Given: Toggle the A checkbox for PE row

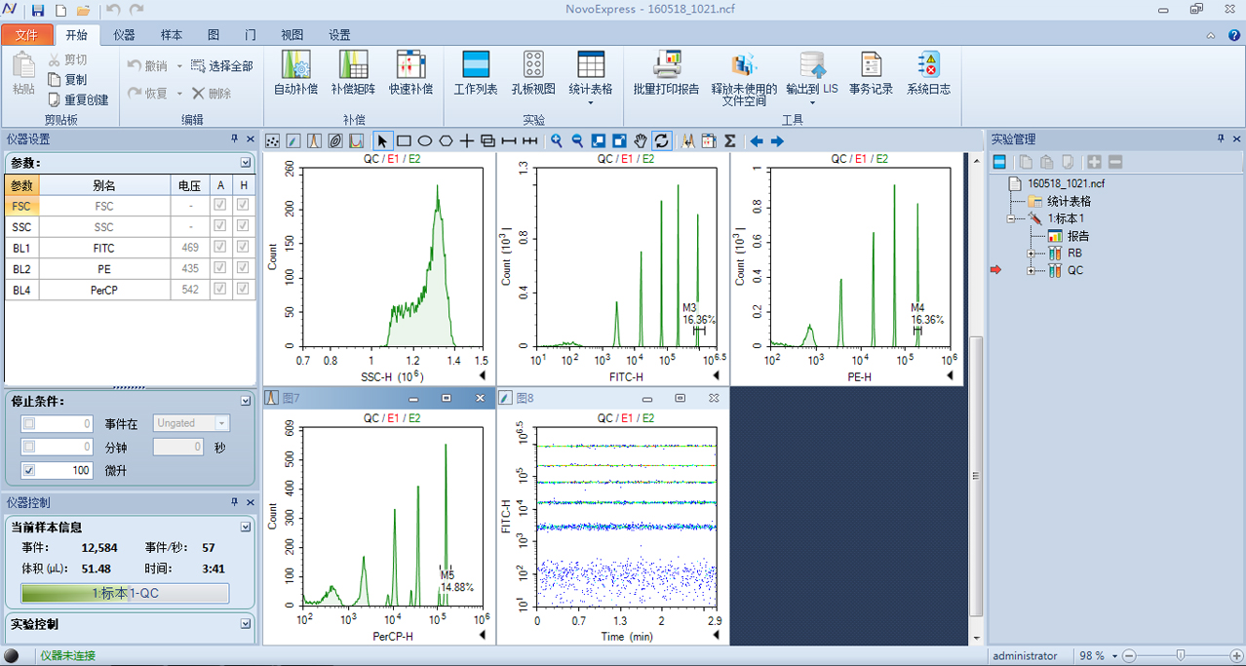Looking at the screenshot, I should click(220, 268).
